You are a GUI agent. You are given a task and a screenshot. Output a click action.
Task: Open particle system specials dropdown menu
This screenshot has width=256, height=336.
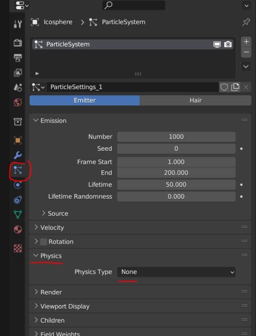pyautogui.click(x=246, y=66)
